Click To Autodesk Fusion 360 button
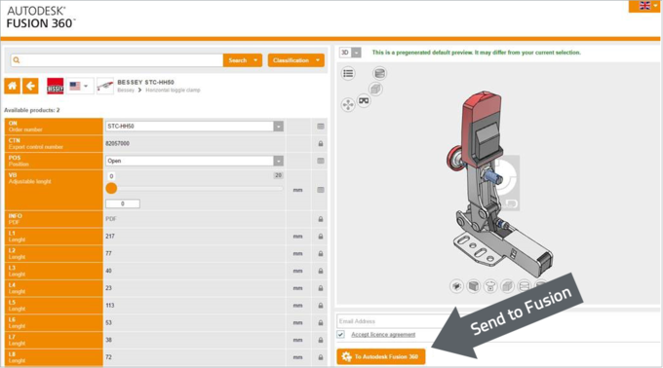The width and height of the screenshot is (663, 368). 381,356
